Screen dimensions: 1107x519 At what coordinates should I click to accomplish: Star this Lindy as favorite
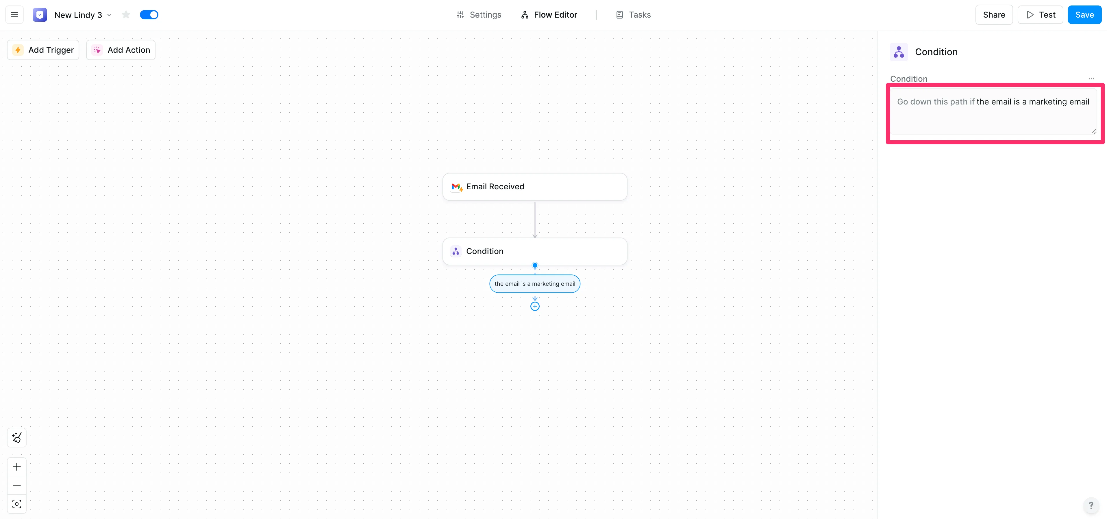tap(125, 15)
